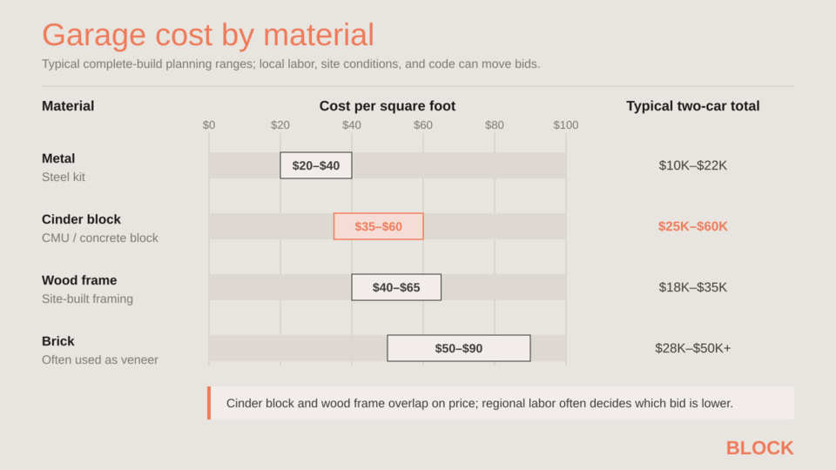836x470 pixels.
Task: Click the 'Often used as veneer' sublabel
Action: click(100, 359)
